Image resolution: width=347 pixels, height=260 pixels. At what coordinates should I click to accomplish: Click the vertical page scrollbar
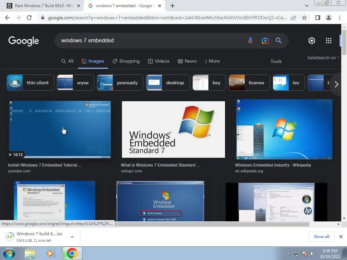tap(344, 42)
